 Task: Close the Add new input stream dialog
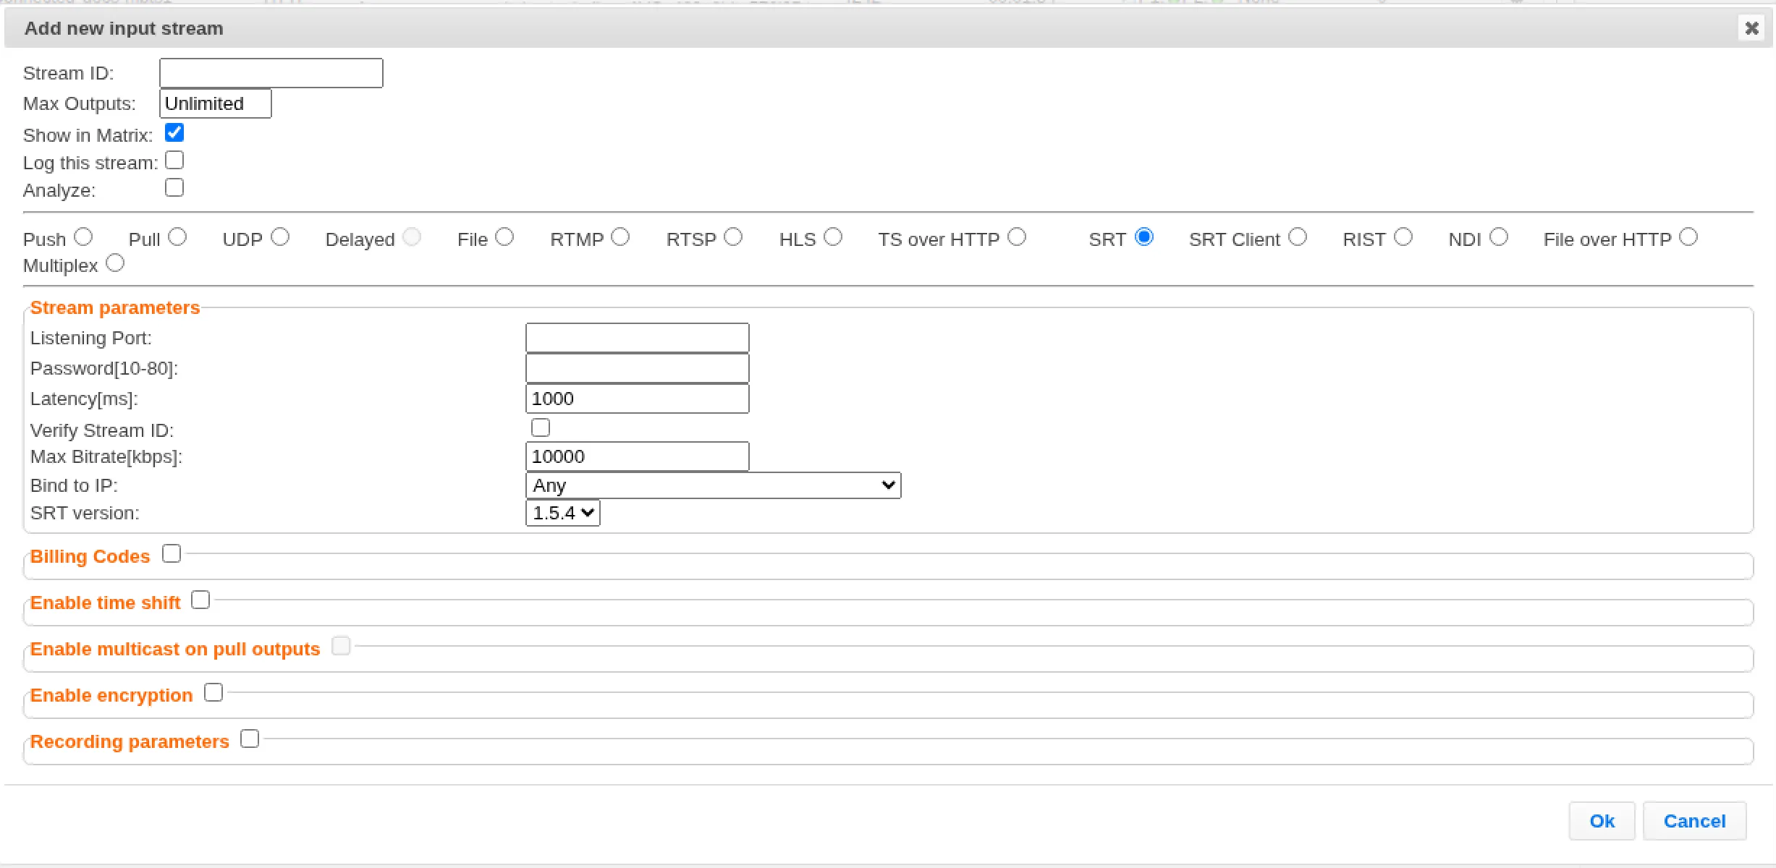pyautogui.click(x=1751, y=28)
